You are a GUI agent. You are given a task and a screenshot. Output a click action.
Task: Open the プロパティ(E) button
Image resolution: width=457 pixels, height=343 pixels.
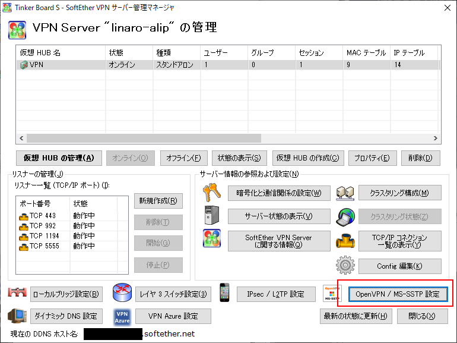click(x=372, y=158)
